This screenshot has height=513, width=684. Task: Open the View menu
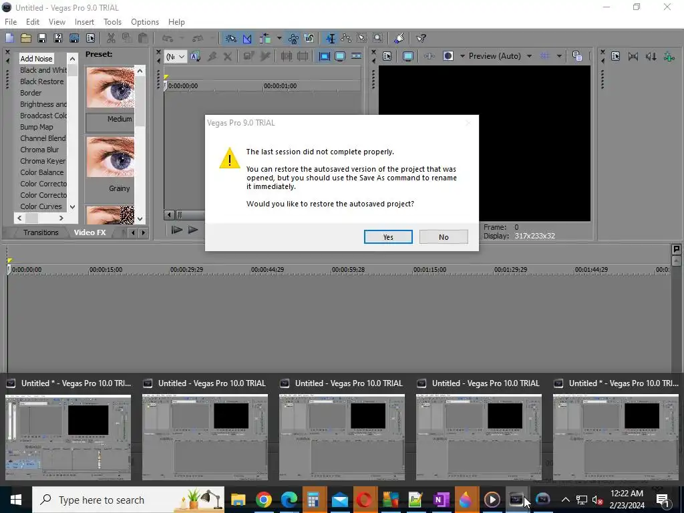point(57,22)
